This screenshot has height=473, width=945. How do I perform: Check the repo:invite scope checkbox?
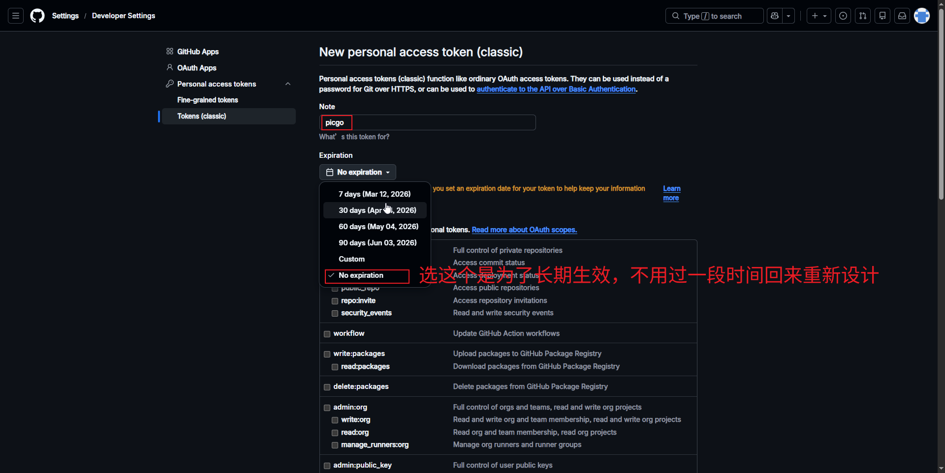click(x=335, y=301)
